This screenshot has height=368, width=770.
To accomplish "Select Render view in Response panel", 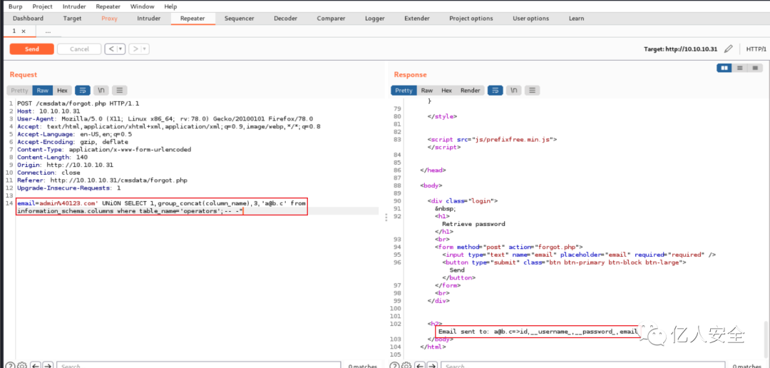I will pyautogui.click(x=470, y=91).
